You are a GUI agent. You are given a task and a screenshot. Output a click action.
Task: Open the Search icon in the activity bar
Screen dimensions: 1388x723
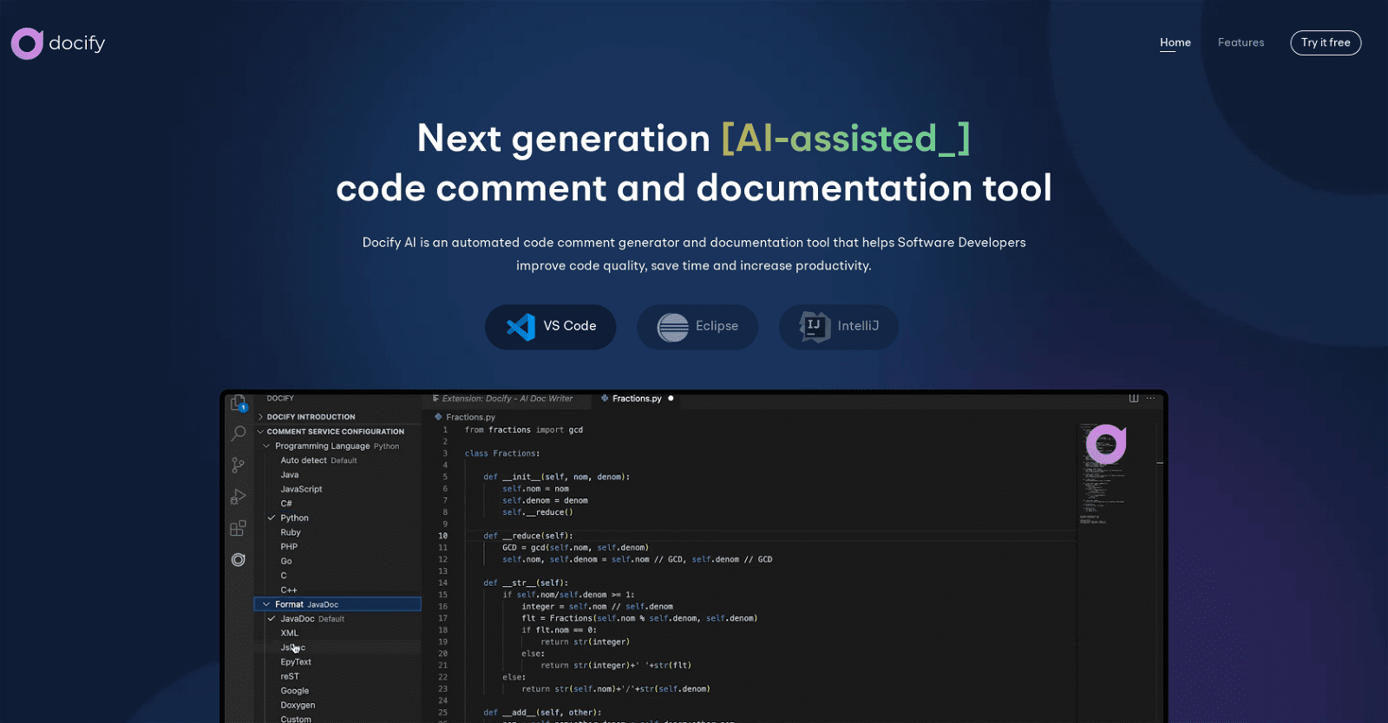(x=239, y=433)
